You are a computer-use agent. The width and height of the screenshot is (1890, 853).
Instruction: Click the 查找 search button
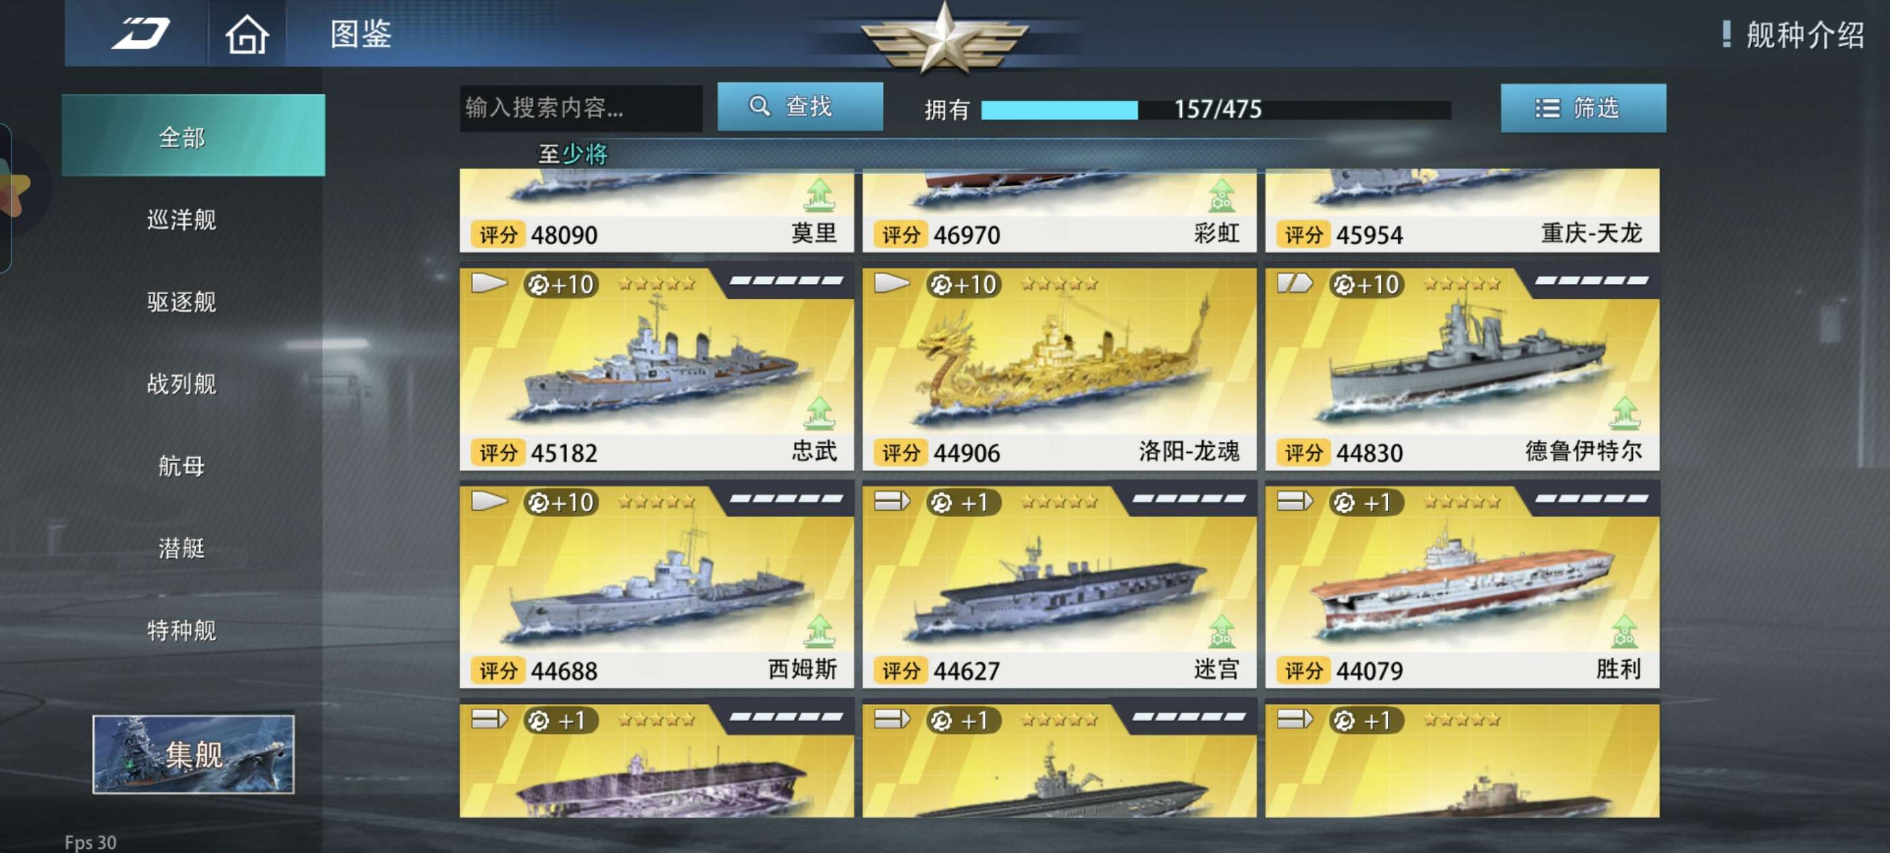pos(800,107)
